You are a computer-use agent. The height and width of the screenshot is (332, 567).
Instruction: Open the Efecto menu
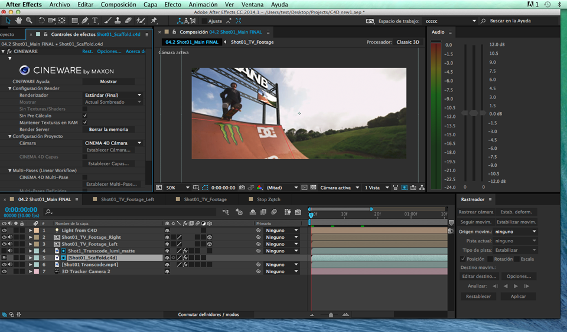point(173,4)
